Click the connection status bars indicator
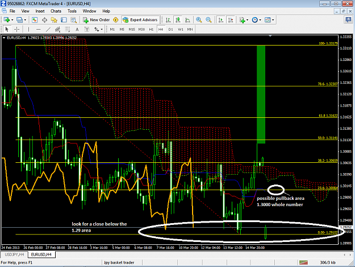 tap(303, 262)
